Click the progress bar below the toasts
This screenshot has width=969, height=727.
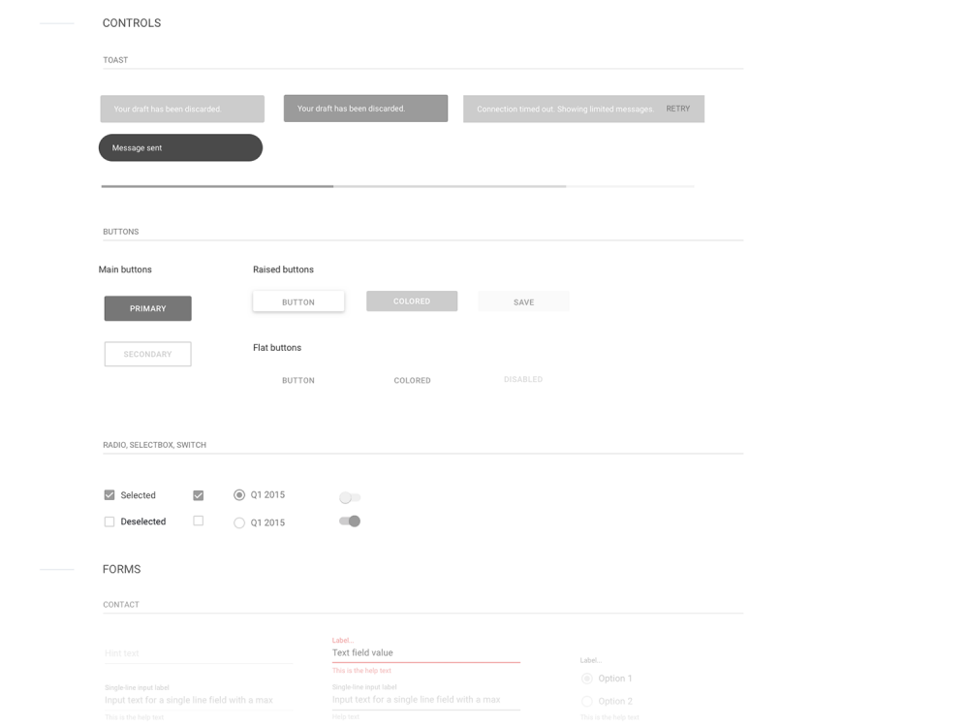click(x=397, y=185)
